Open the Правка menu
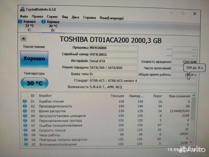209x157 pixels. click(37, 17)
